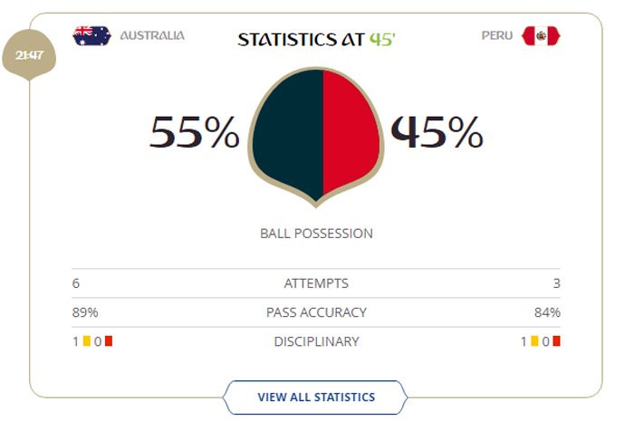Viewport: 634px width, 421px height.
Task: Click Peru's red card icon
Action: coord(556,341)
